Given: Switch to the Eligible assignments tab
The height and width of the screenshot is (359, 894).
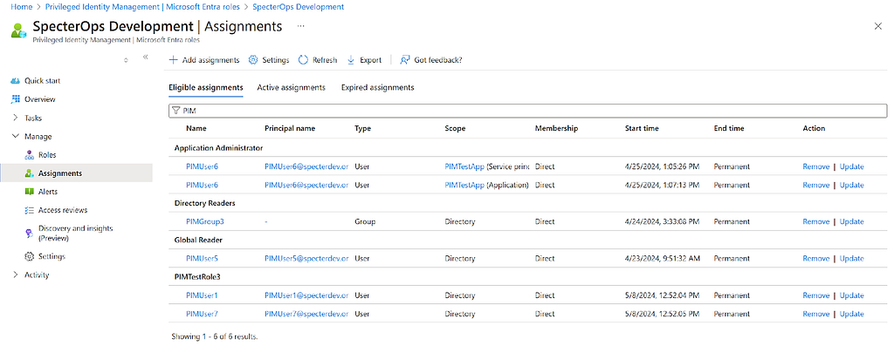Looking at the screenshot, I should (x=206, y=88).
